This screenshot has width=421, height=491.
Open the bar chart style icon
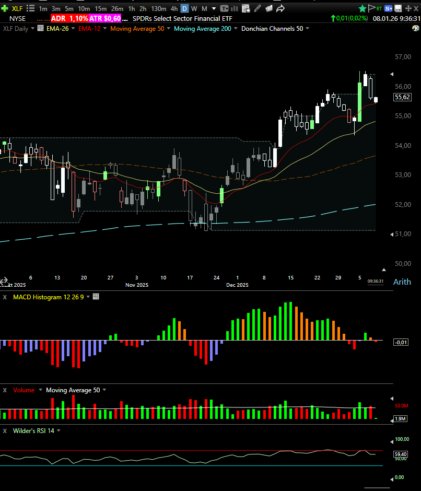[x=235, y=8]
